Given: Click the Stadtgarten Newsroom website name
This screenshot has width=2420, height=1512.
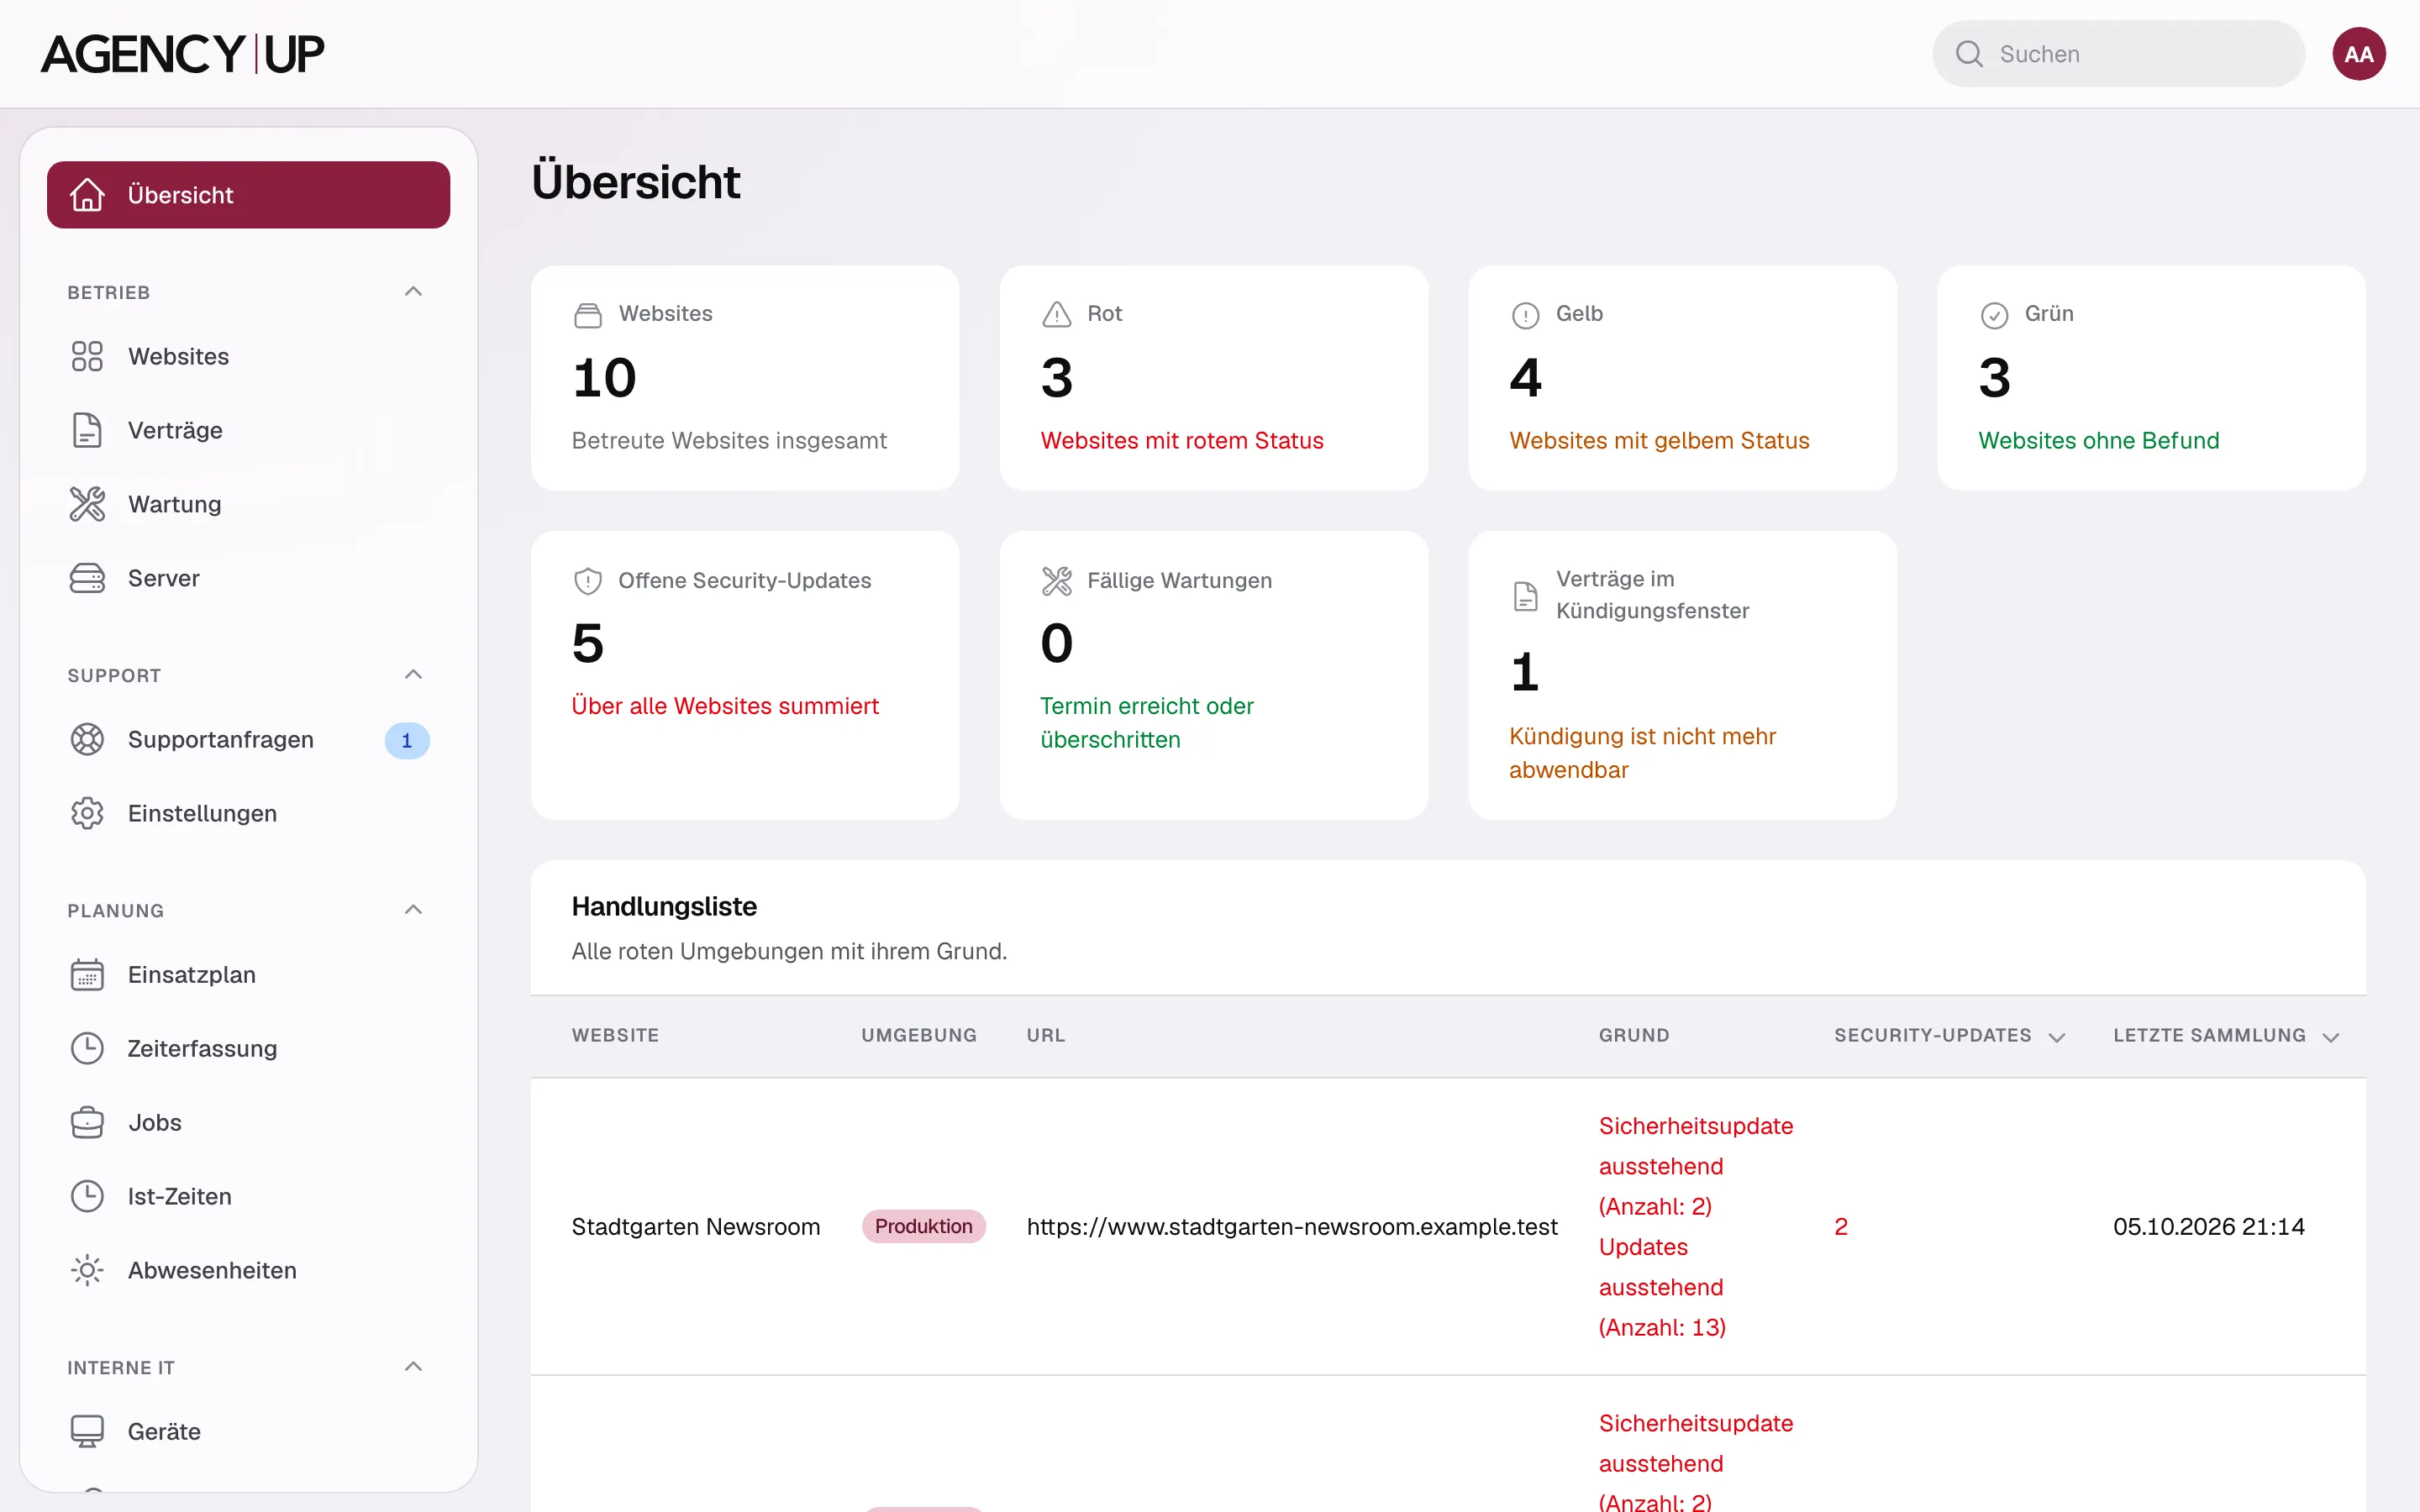Looking at the screenshot, I should coord(696,1227).
